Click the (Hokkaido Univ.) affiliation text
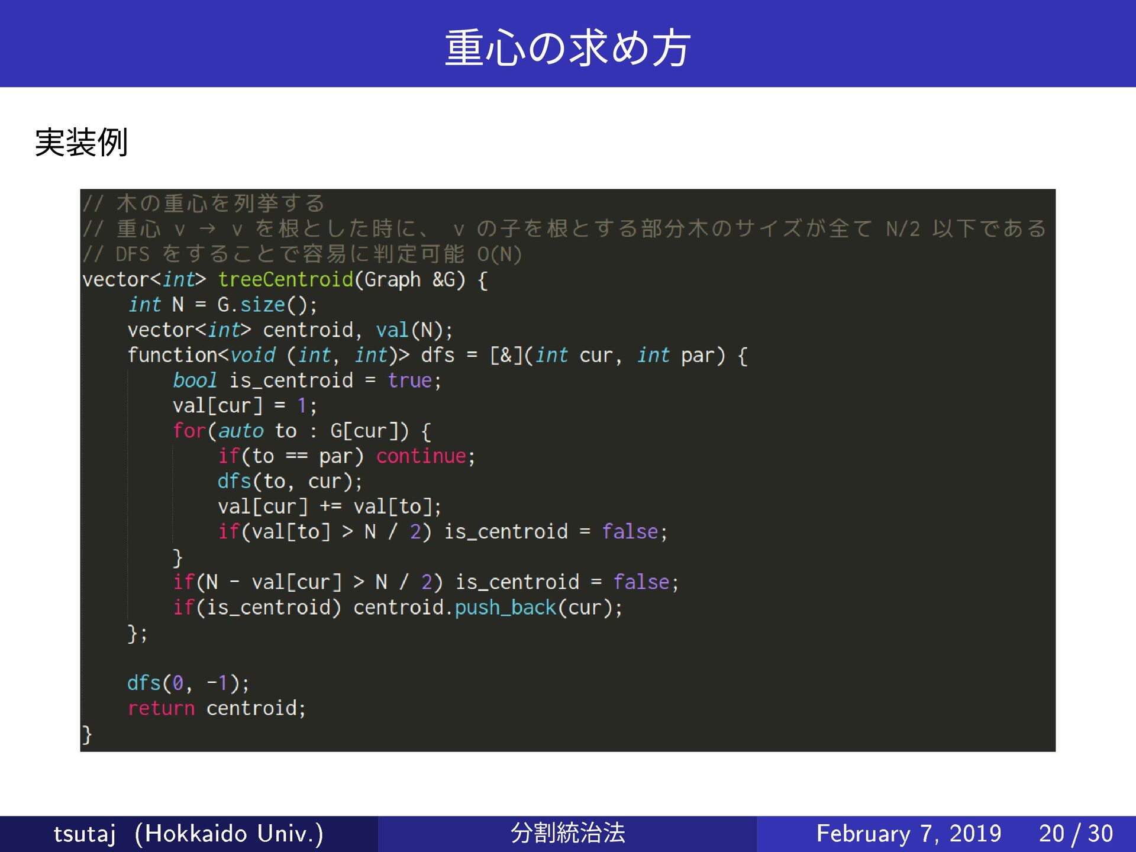This screenshot has width=1136, height=852. point(229,833)
